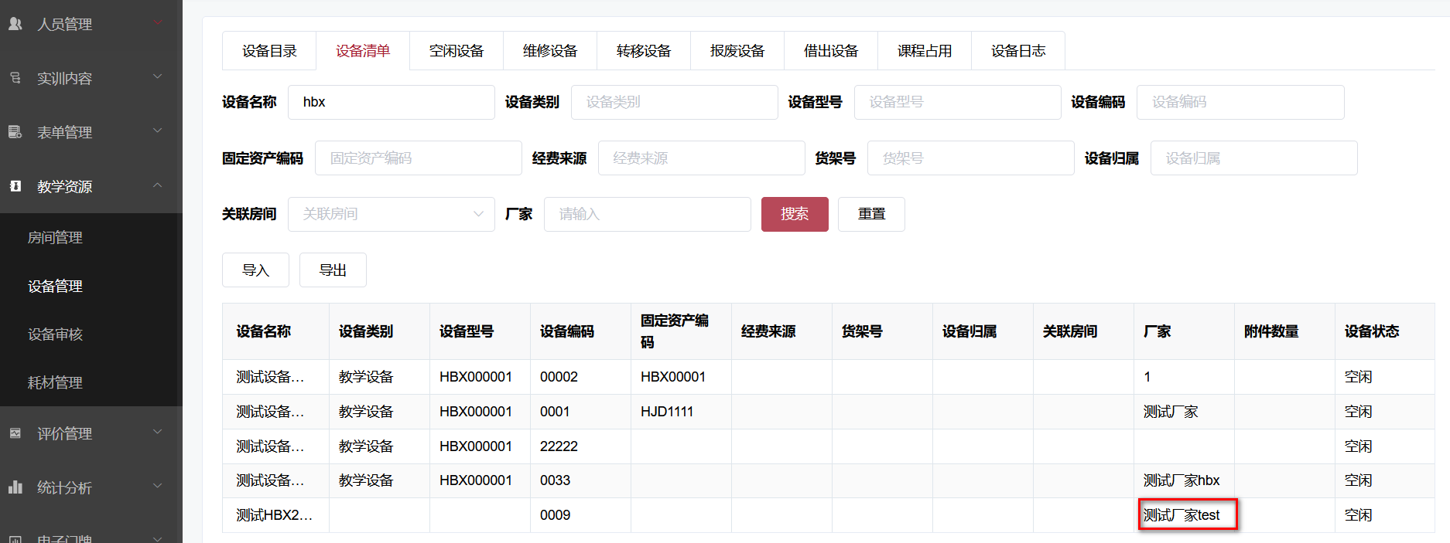The height and width of the screenshot is (543, 1450).
Task: Focus the 固定资产编码 input field
Action: [418, 158]
